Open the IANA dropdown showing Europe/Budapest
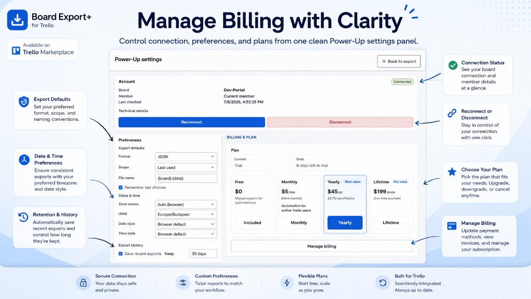The width and height of the screenshot is (531, 299). 186,214
